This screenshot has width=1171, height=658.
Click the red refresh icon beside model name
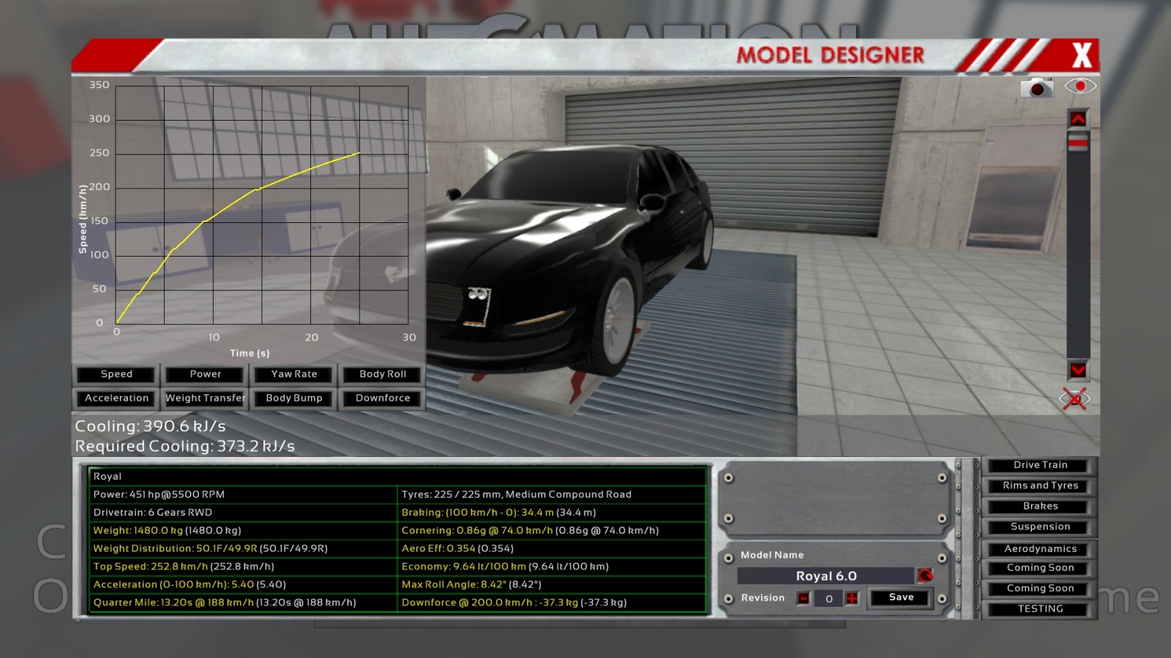click(x=925, y=576)
